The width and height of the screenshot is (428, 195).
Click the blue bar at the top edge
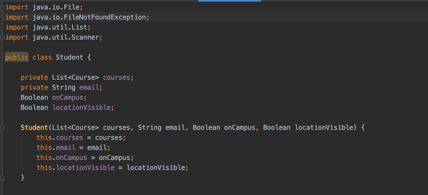(229, 1)
